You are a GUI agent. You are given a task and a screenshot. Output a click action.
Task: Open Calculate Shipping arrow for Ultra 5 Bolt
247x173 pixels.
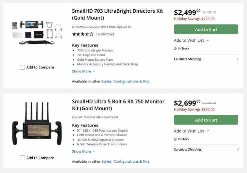click(238, 150)
